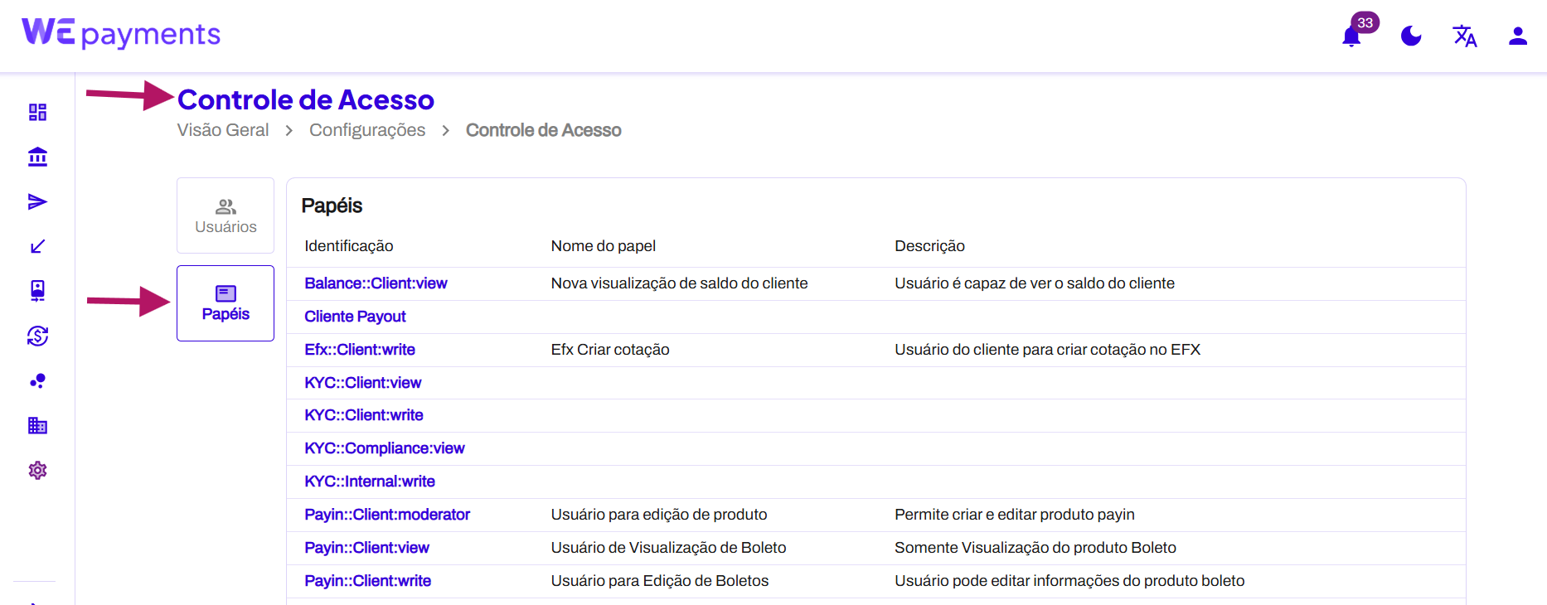Click 'Permite criar e editar produto payin' cell
The image size is (1547, 605).
point(1015,515)
